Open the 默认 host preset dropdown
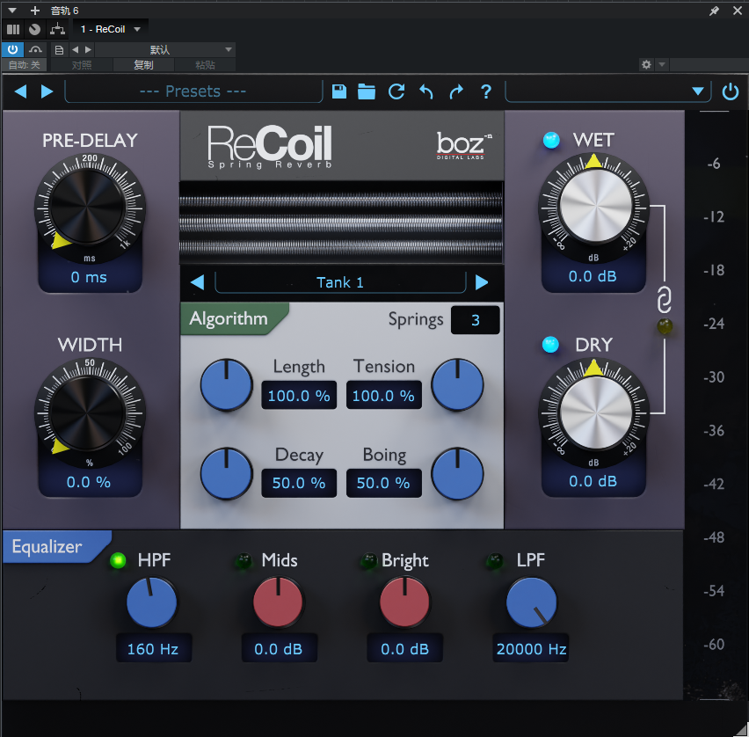 pyautogui.click(x=164, y=50)
